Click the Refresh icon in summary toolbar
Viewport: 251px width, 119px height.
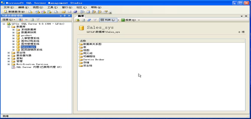(83, 20)
